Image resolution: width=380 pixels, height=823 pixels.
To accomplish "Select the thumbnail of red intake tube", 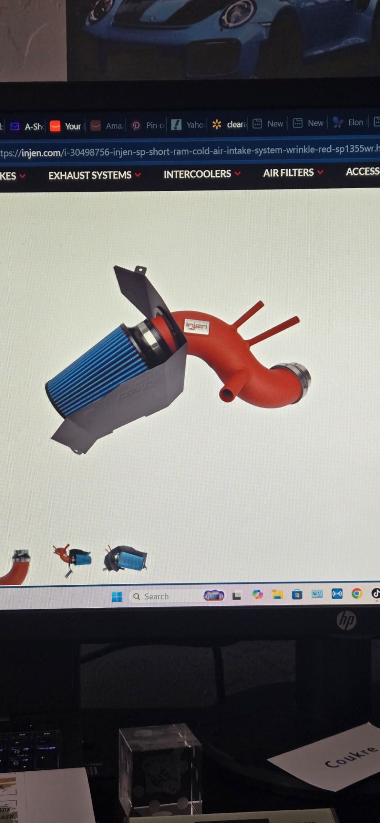I will coord(16,567).
